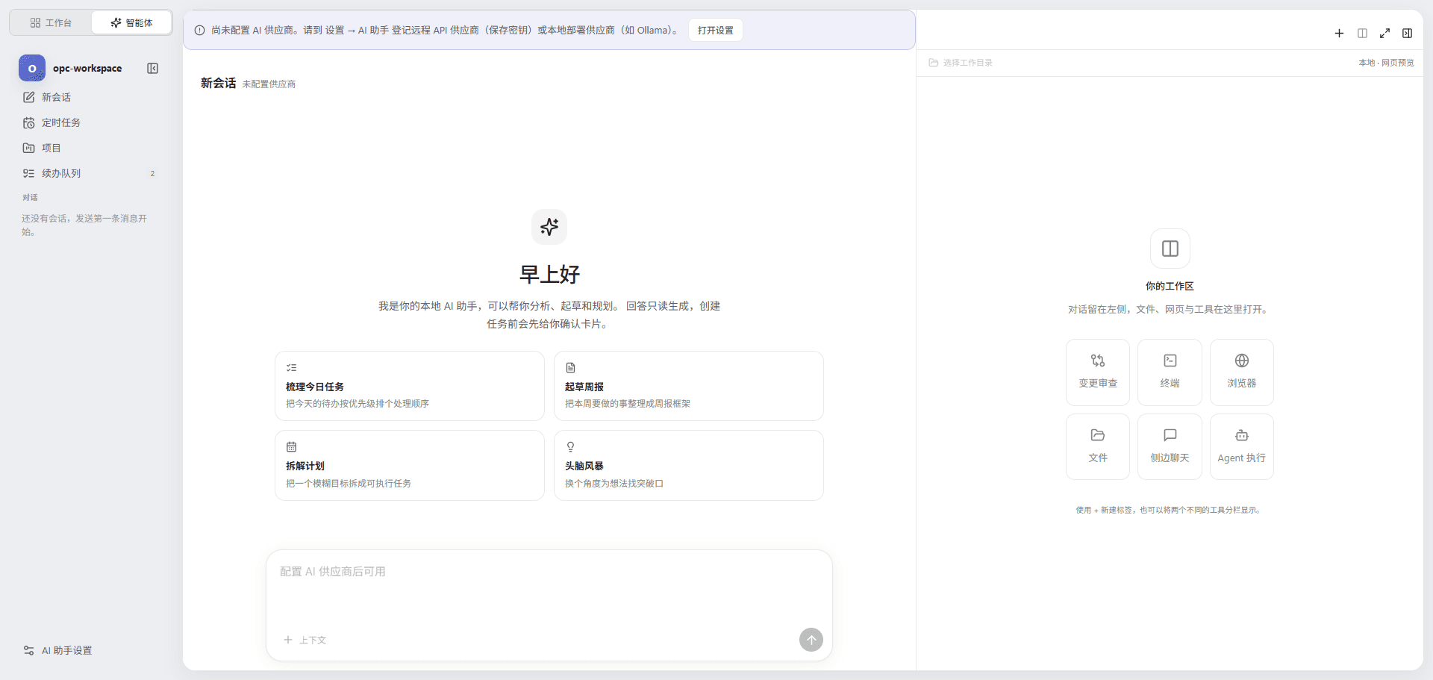Click the 未配置供应商 status text
The width and height of the screenshot is (1433, 680).
click(269, 84)
